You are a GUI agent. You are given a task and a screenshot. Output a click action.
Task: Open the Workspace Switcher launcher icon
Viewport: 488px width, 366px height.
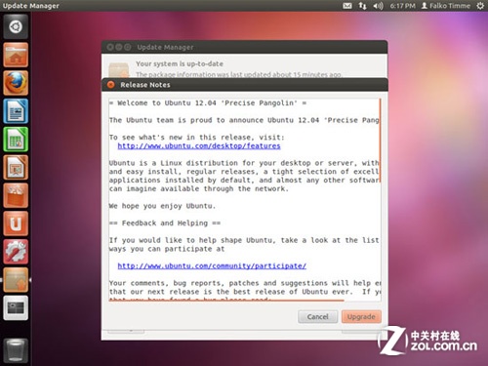pos(16,308)
